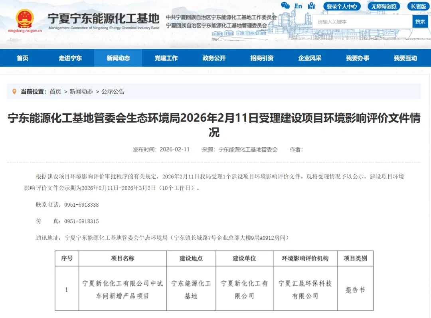Click the 通讯地址 address line
Screen dimensions: 431x318
[x=162, y=238]
